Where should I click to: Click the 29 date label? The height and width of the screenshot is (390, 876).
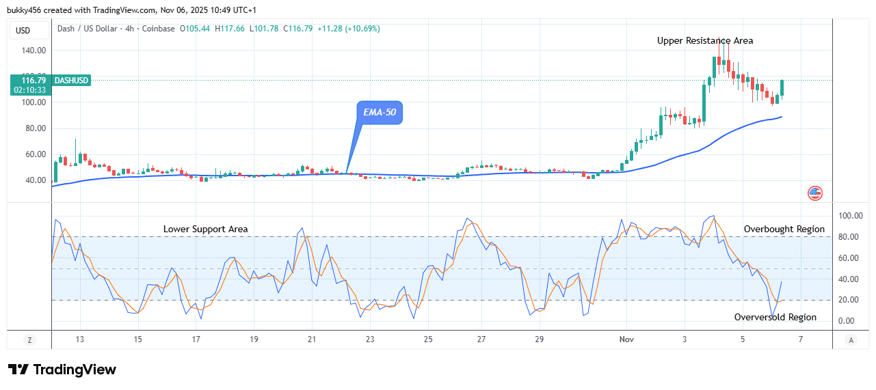click(x=540, y=339)
